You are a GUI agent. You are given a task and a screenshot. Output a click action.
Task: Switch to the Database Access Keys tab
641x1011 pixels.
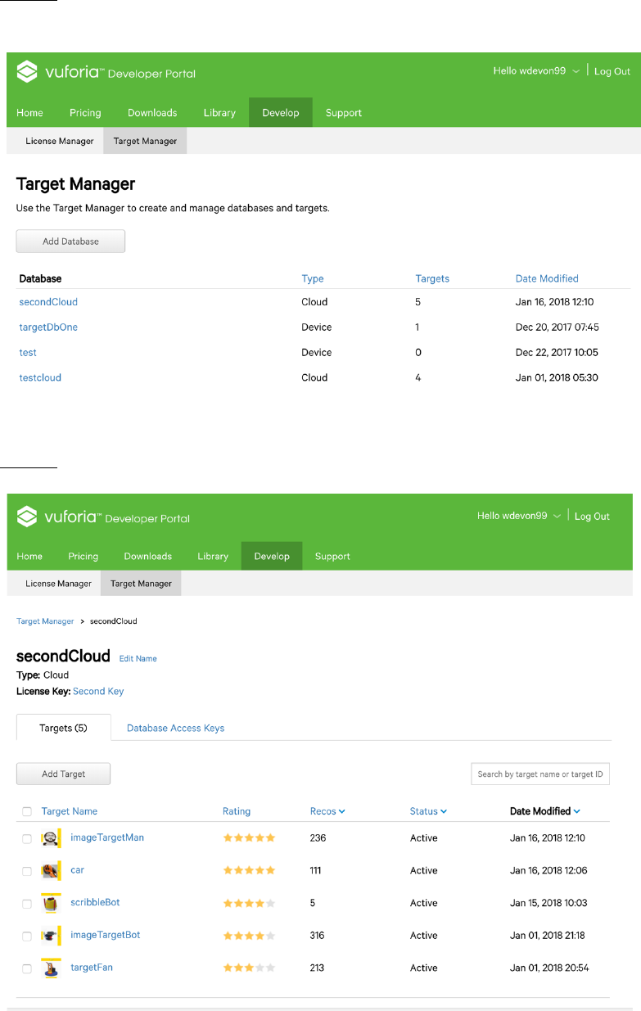coord(175,728)
